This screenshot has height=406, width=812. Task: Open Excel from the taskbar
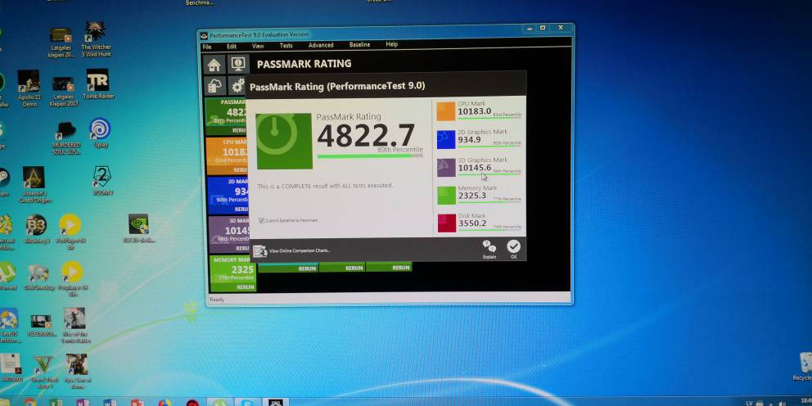56,403
